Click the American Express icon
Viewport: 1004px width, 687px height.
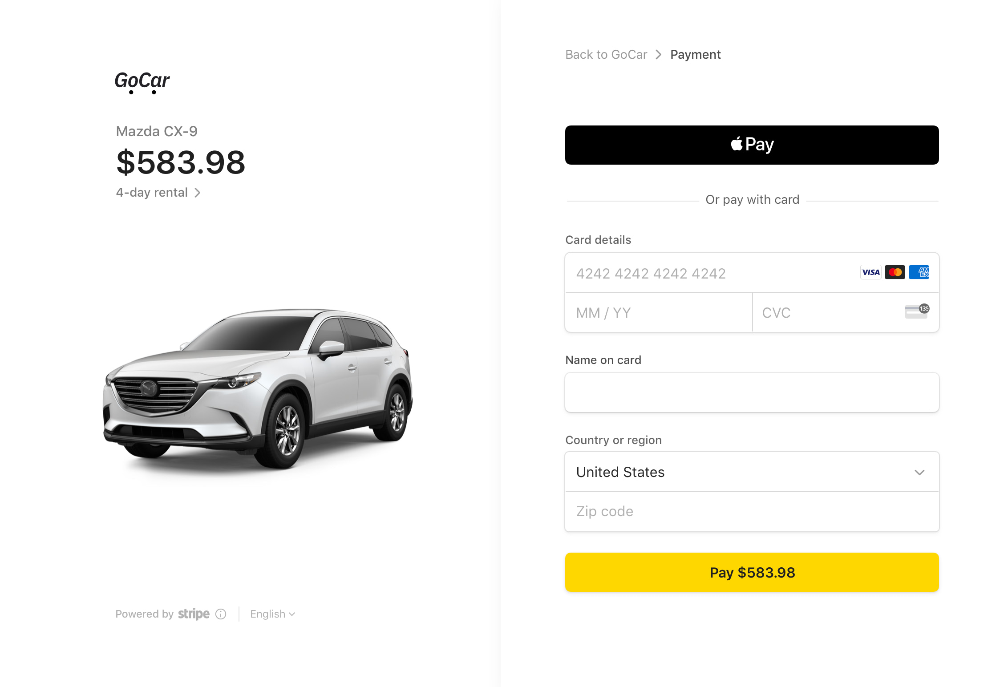click(919, 272)
